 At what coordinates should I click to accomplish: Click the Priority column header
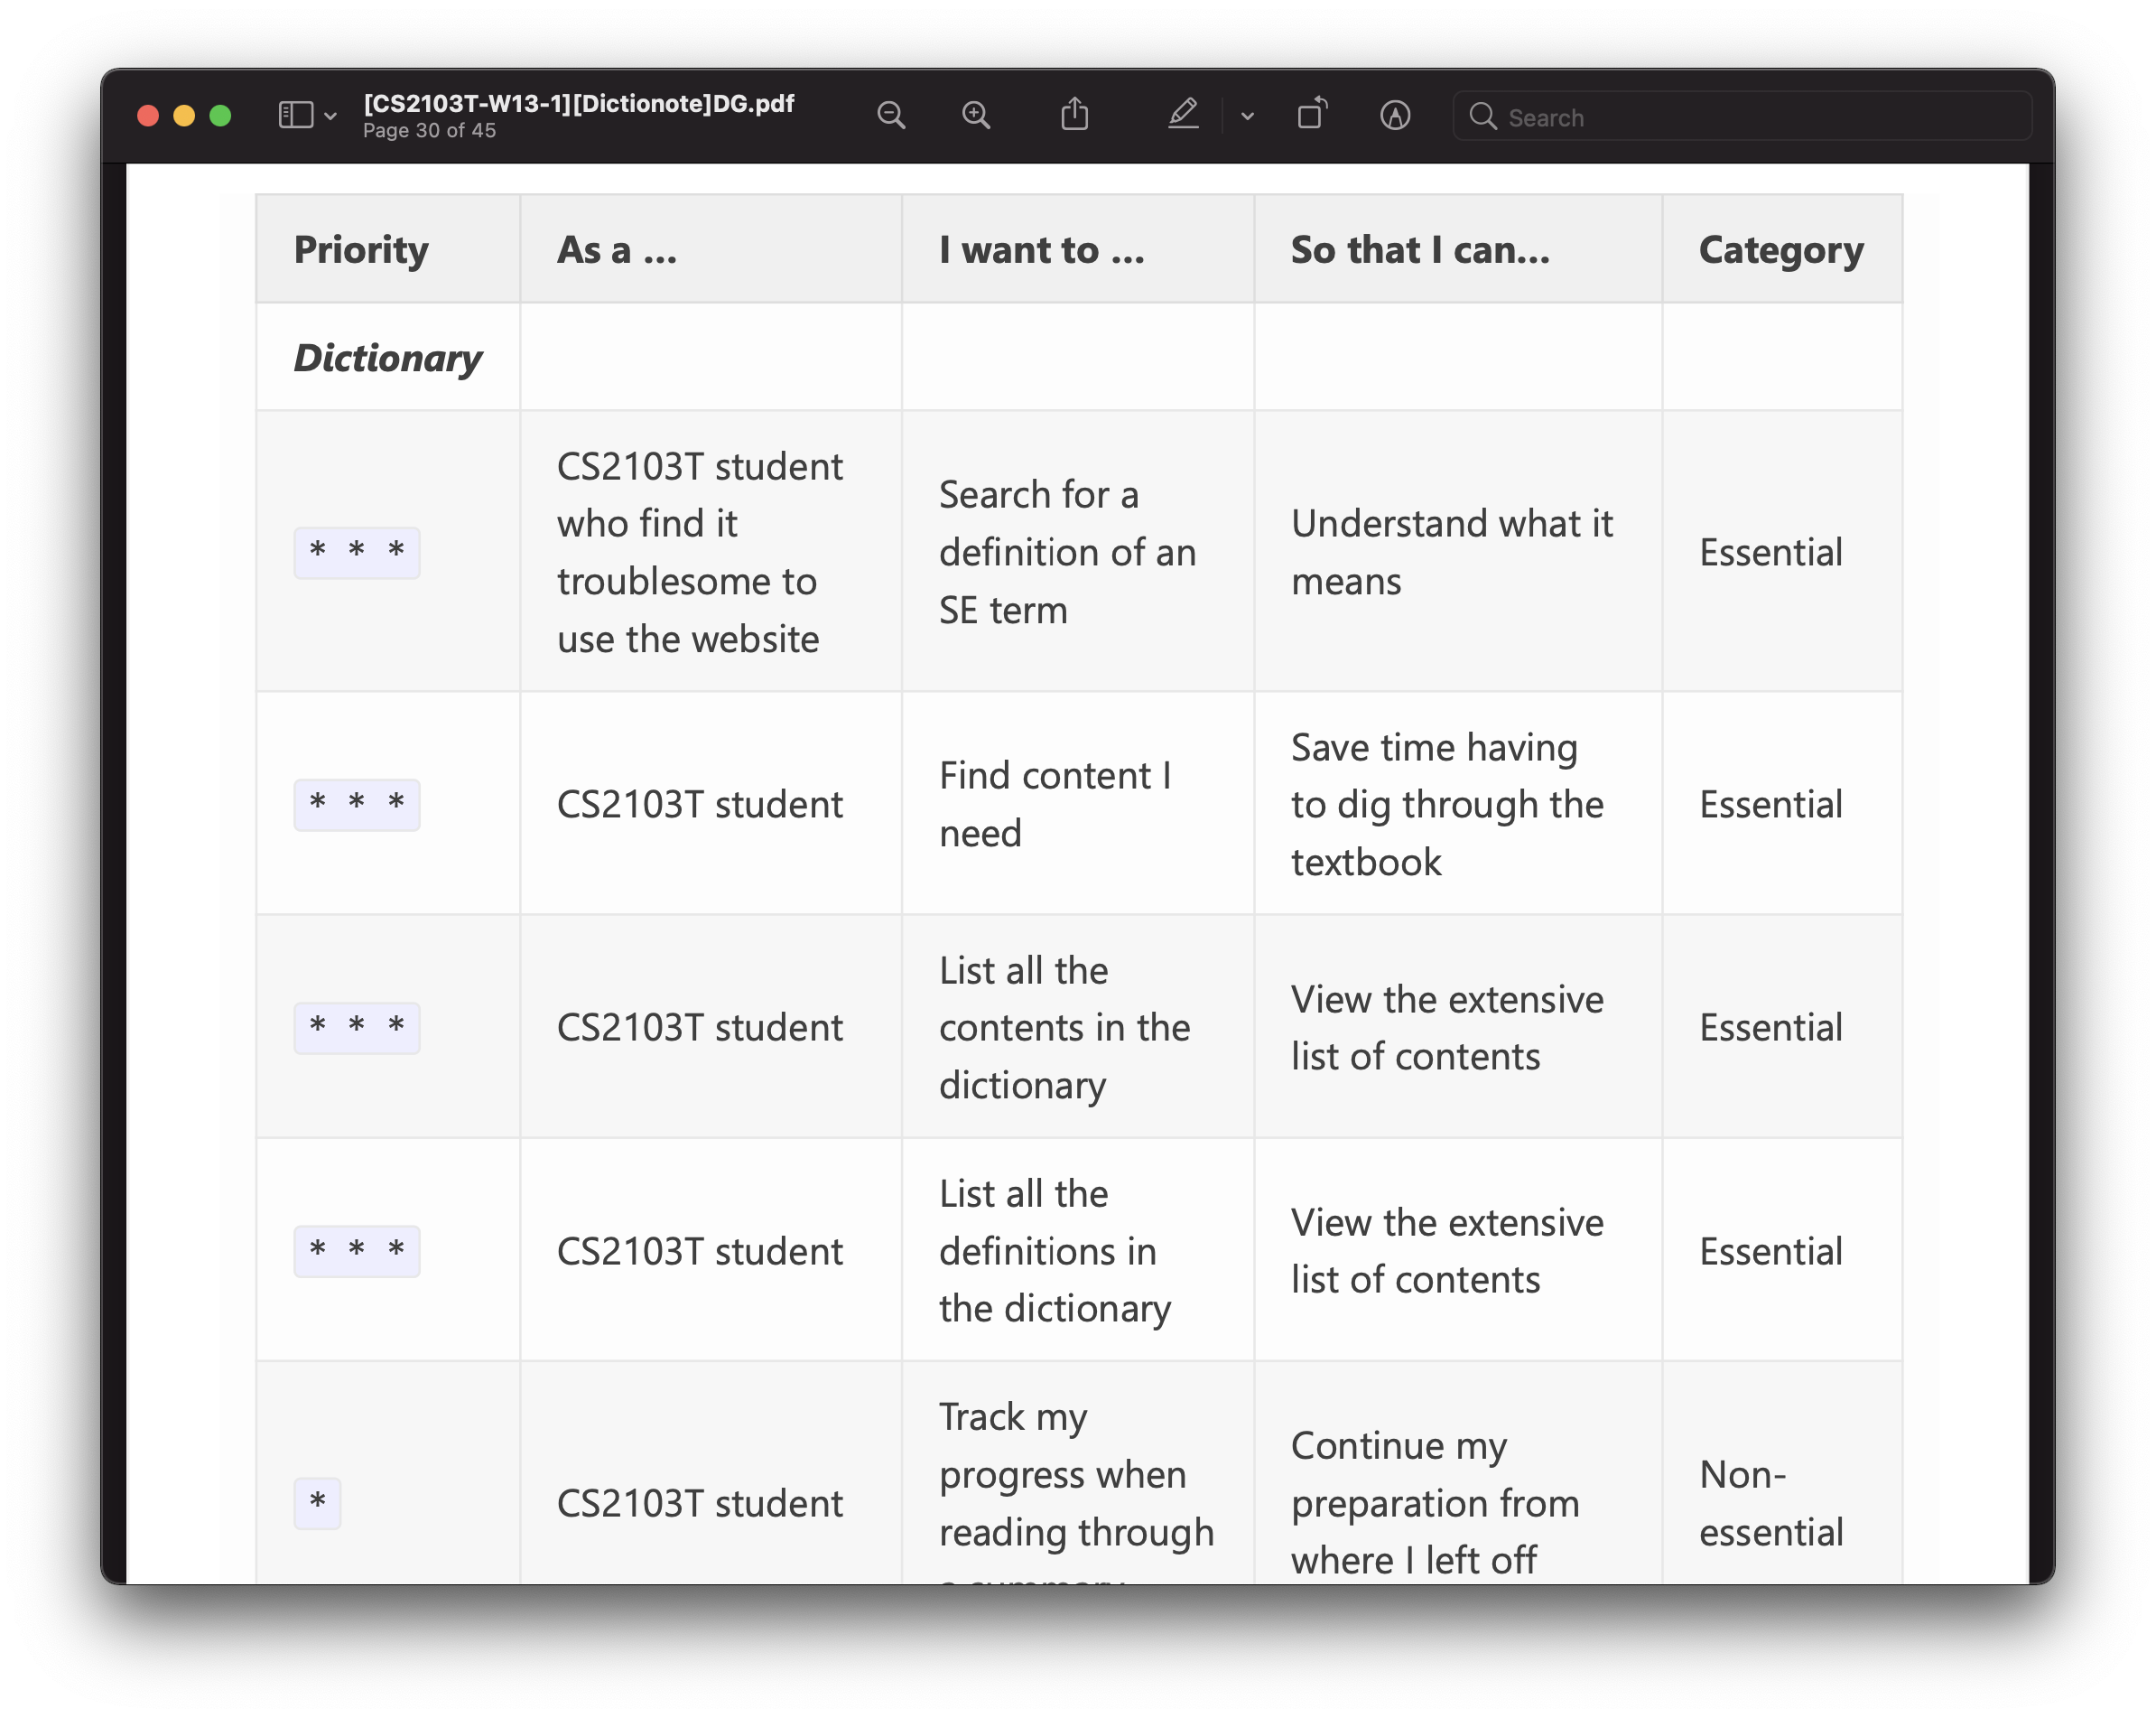(361, 249)
